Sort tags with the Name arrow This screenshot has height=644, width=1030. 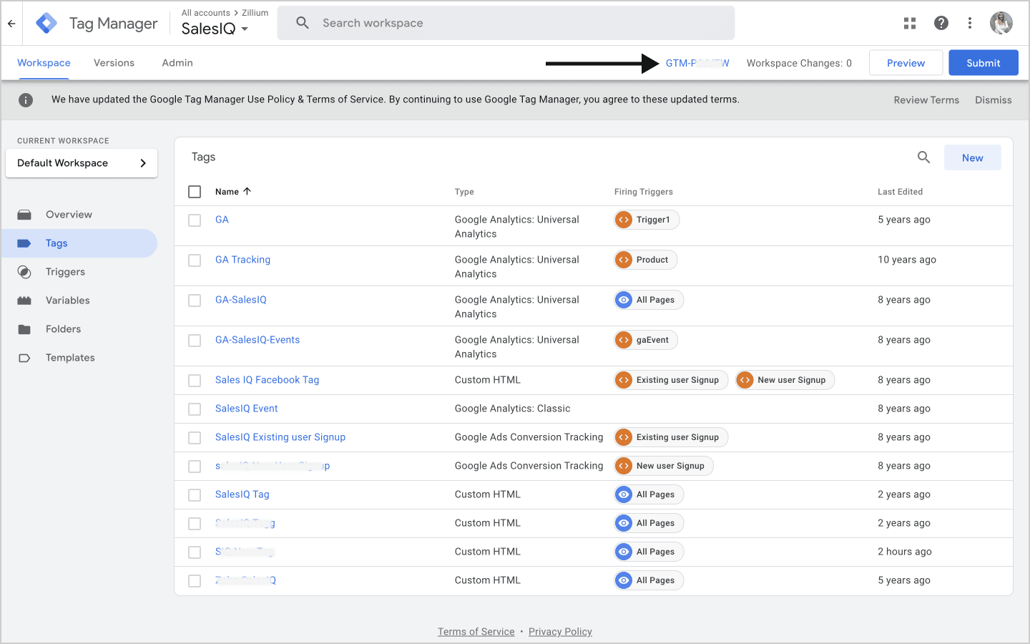tap(247, 192)
